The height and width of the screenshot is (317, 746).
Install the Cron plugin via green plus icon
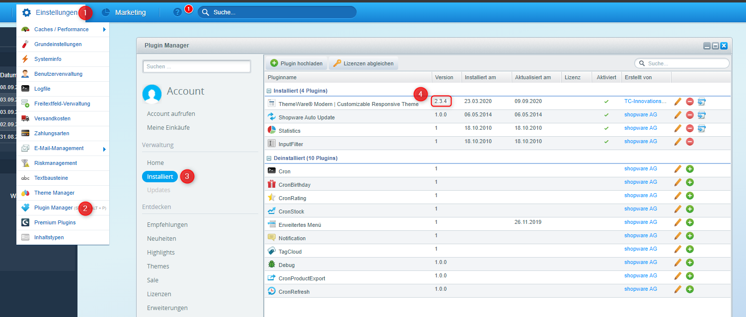point(689,168)
